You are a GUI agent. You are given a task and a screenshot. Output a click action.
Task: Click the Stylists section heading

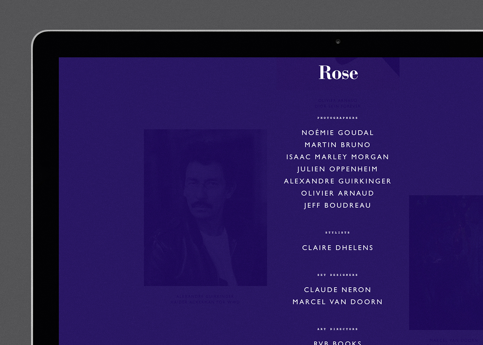(337, 233)
